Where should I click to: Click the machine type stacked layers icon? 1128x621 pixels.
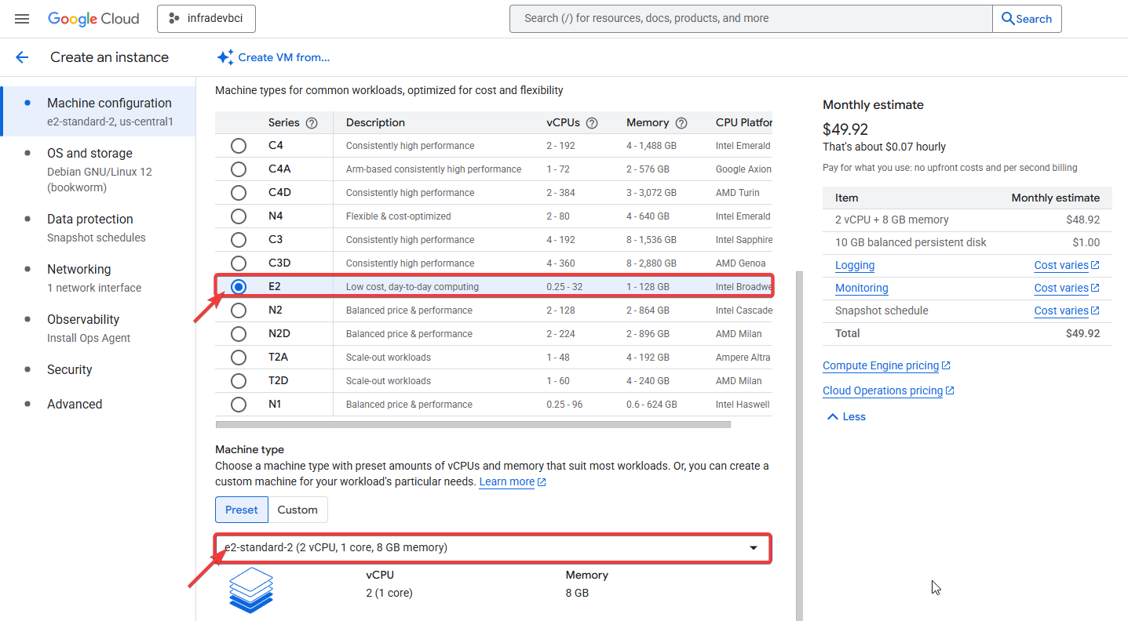pos(251,590)
